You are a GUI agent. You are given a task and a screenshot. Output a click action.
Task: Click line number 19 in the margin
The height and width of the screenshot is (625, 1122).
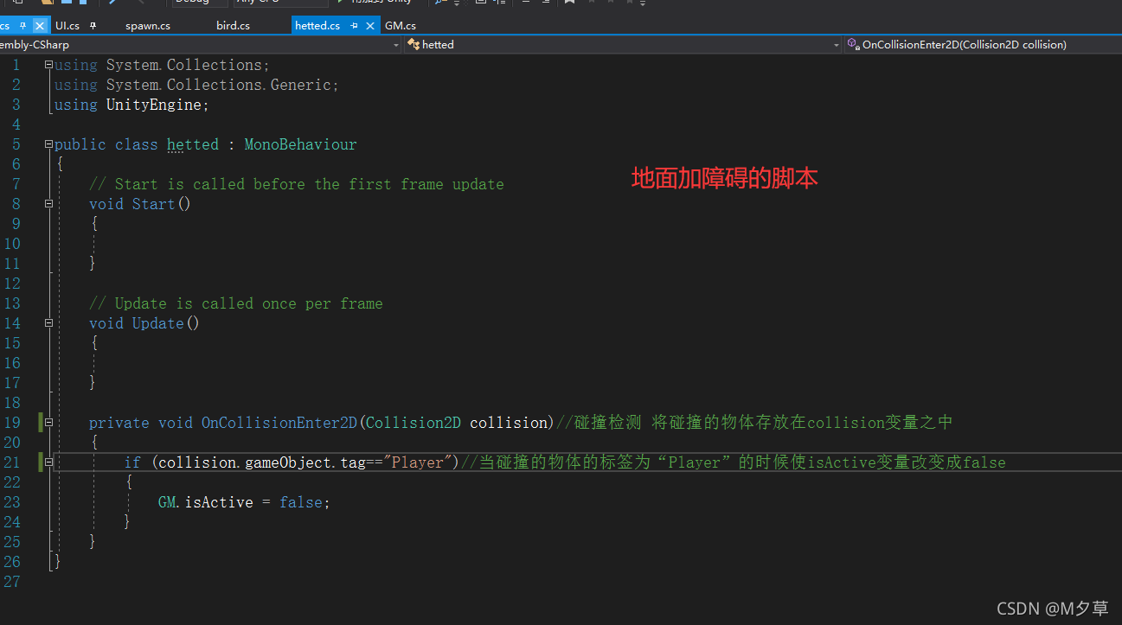[12, 423]
